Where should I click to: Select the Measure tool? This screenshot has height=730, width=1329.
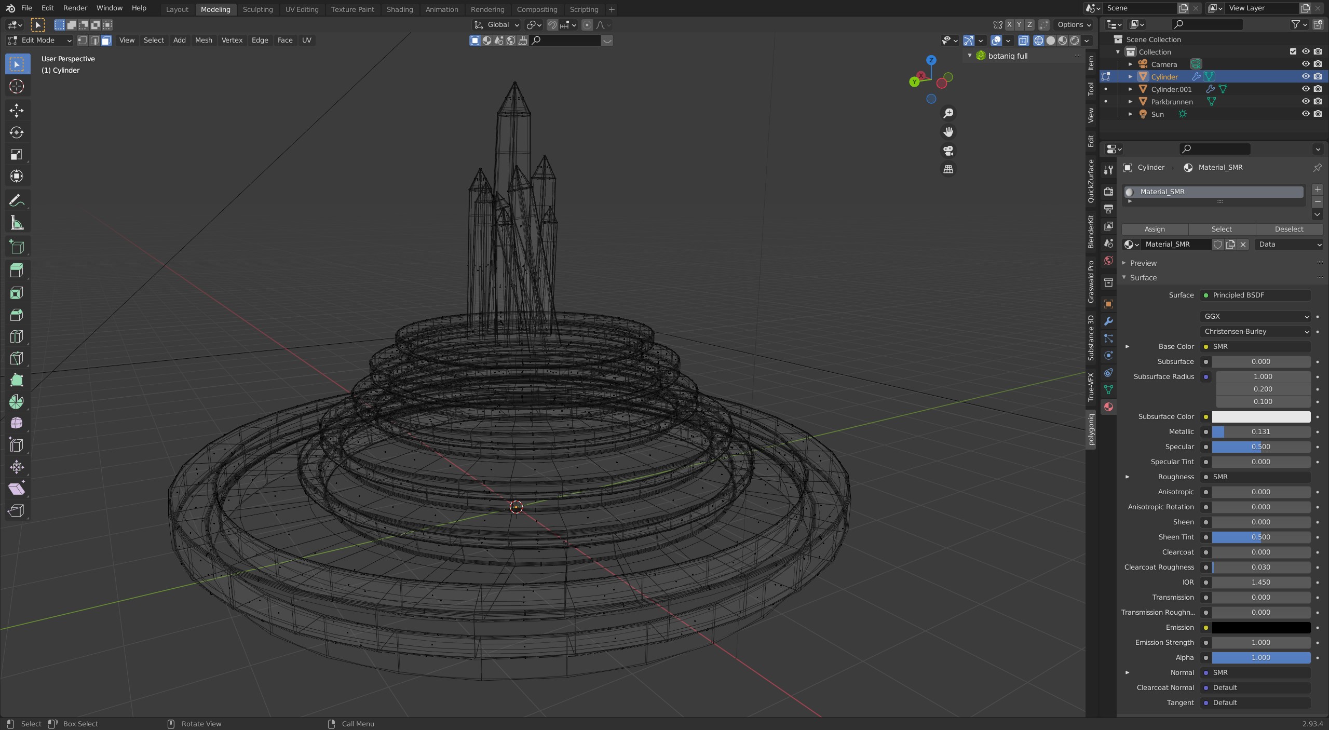(16, 223)
